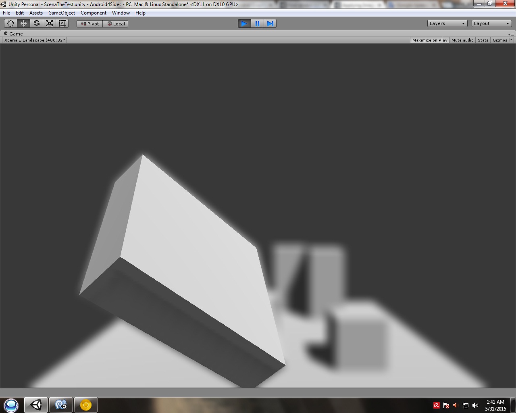
Task: Select the Rotate tool
Action: 36,23
